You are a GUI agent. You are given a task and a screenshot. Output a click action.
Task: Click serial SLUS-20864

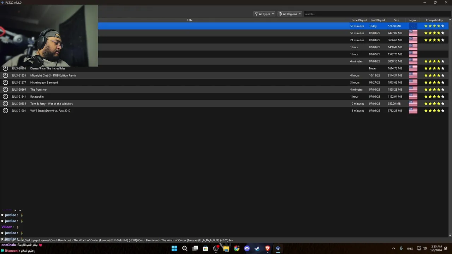click(19, 90)
